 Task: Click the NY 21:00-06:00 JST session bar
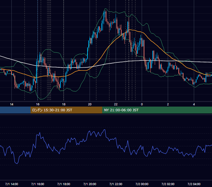[157, 110]
